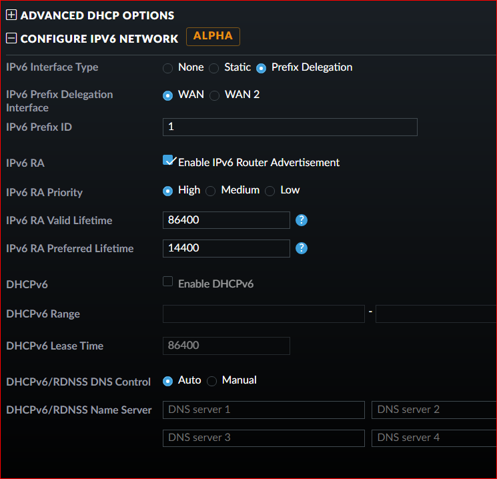This screenshot has height=479, width=497.
Task: Focus the RA Preferred Lifetime field
Action: 226,248
